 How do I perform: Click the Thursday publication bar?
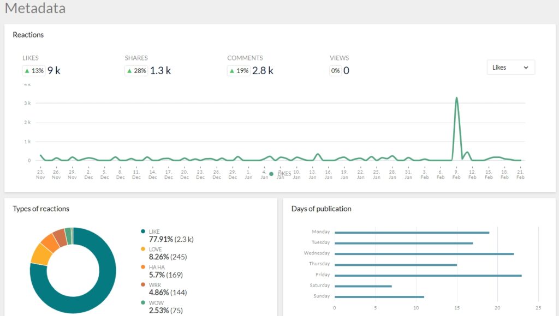(x=396, y=265)
